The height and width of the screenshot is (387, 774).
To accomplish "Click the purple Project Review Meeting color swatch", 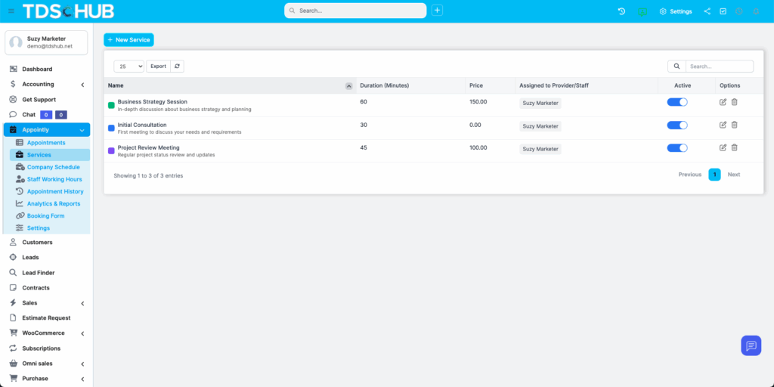I will 111,150.
